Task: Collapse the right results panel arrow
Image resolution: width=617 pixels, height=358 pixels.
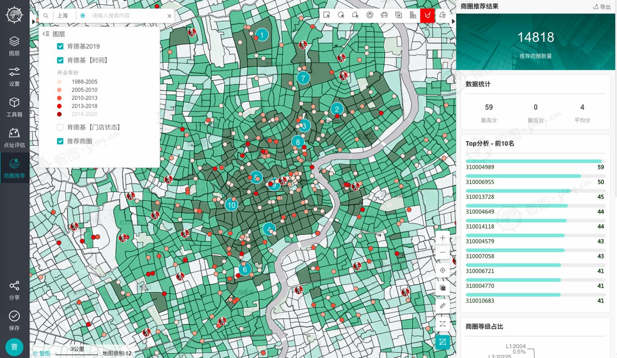Action: tap(453, 21)
